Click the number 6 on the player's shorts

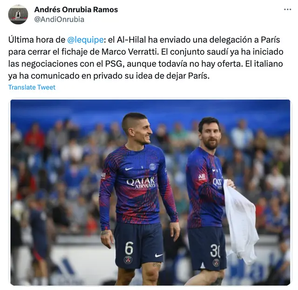coord(129,248)
